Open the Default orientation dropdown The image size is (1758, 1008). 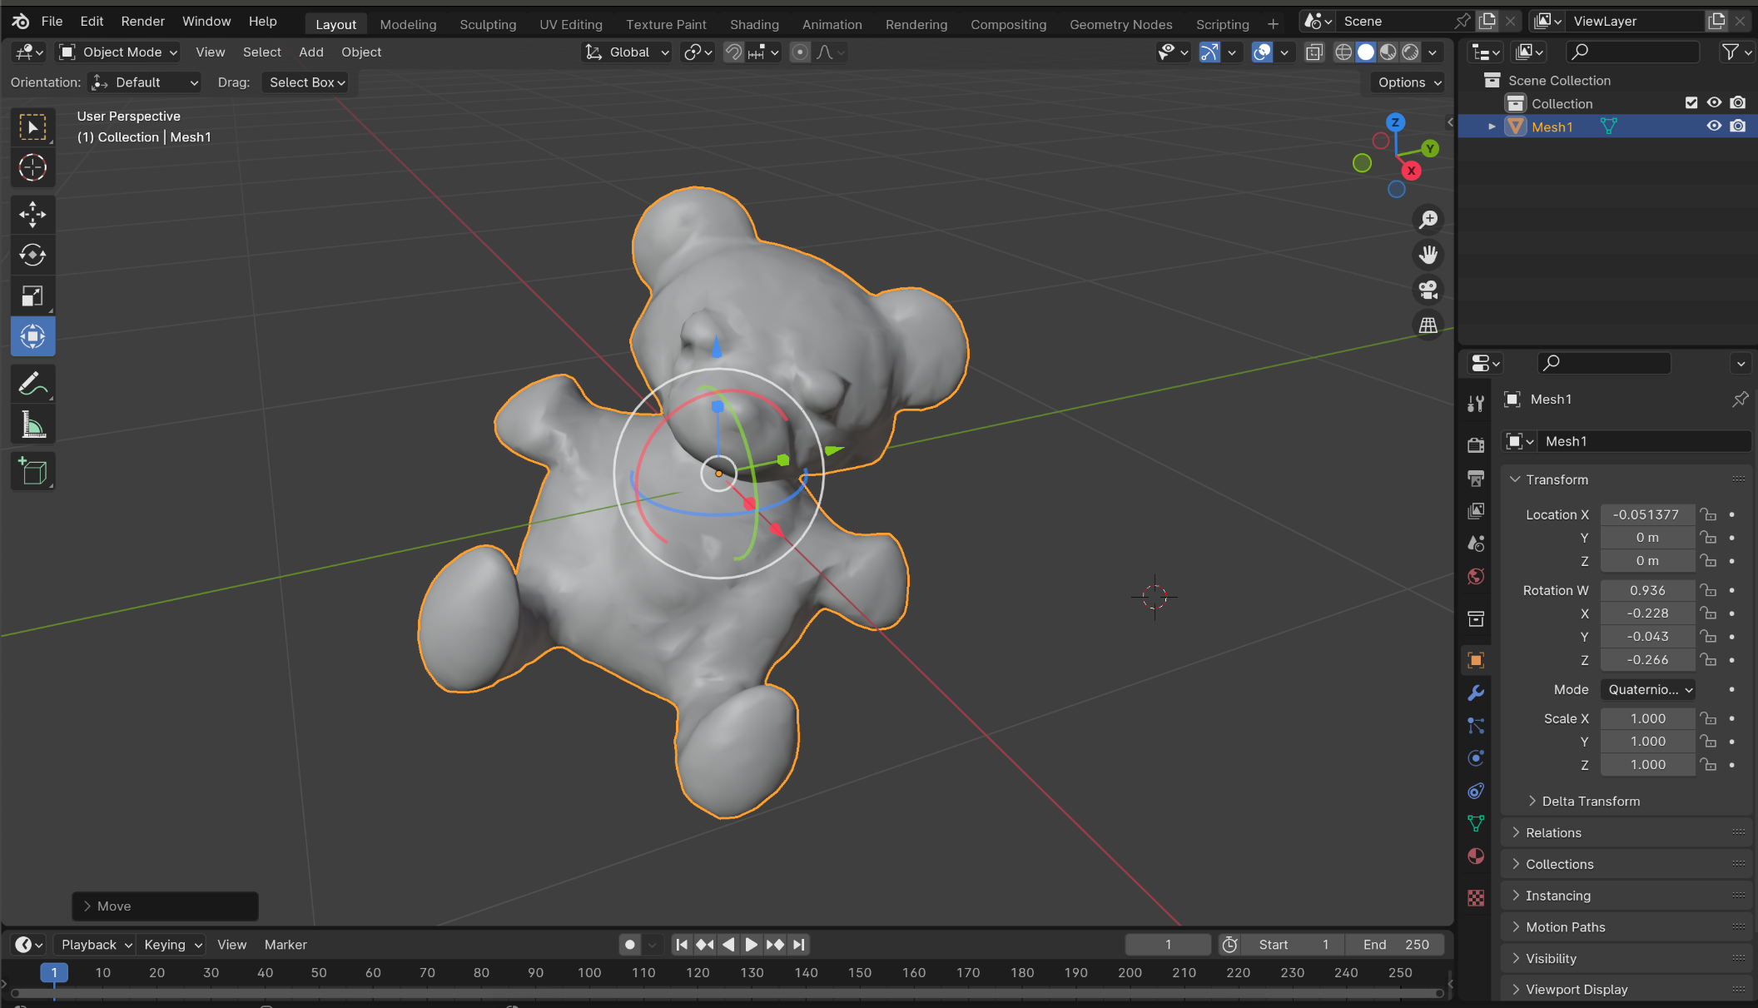pyautogui.click(x=145, y=82)
